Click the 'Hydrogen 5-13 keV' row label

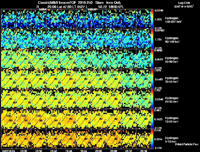point(172,140)
